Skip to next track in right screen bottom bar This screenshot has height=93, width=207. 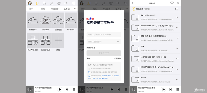[171, 89]
